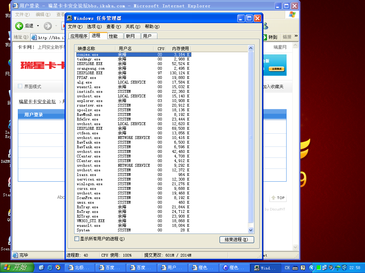Image resolution: width=365 pixels, height=273 pixels.
Task: Click the network computers tray icon
Action: tap(324, 268)
